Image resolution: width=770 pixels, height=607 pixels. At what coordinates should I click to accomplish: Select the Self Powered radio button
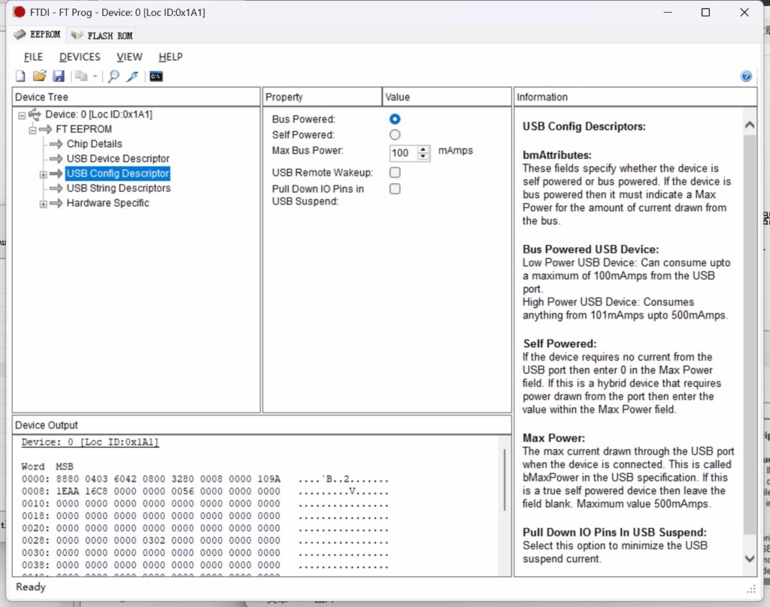coord(395,135)
